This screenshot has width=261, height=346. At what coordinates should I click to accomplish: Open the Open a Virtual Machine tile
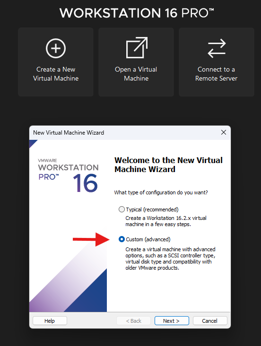(136, 62)
